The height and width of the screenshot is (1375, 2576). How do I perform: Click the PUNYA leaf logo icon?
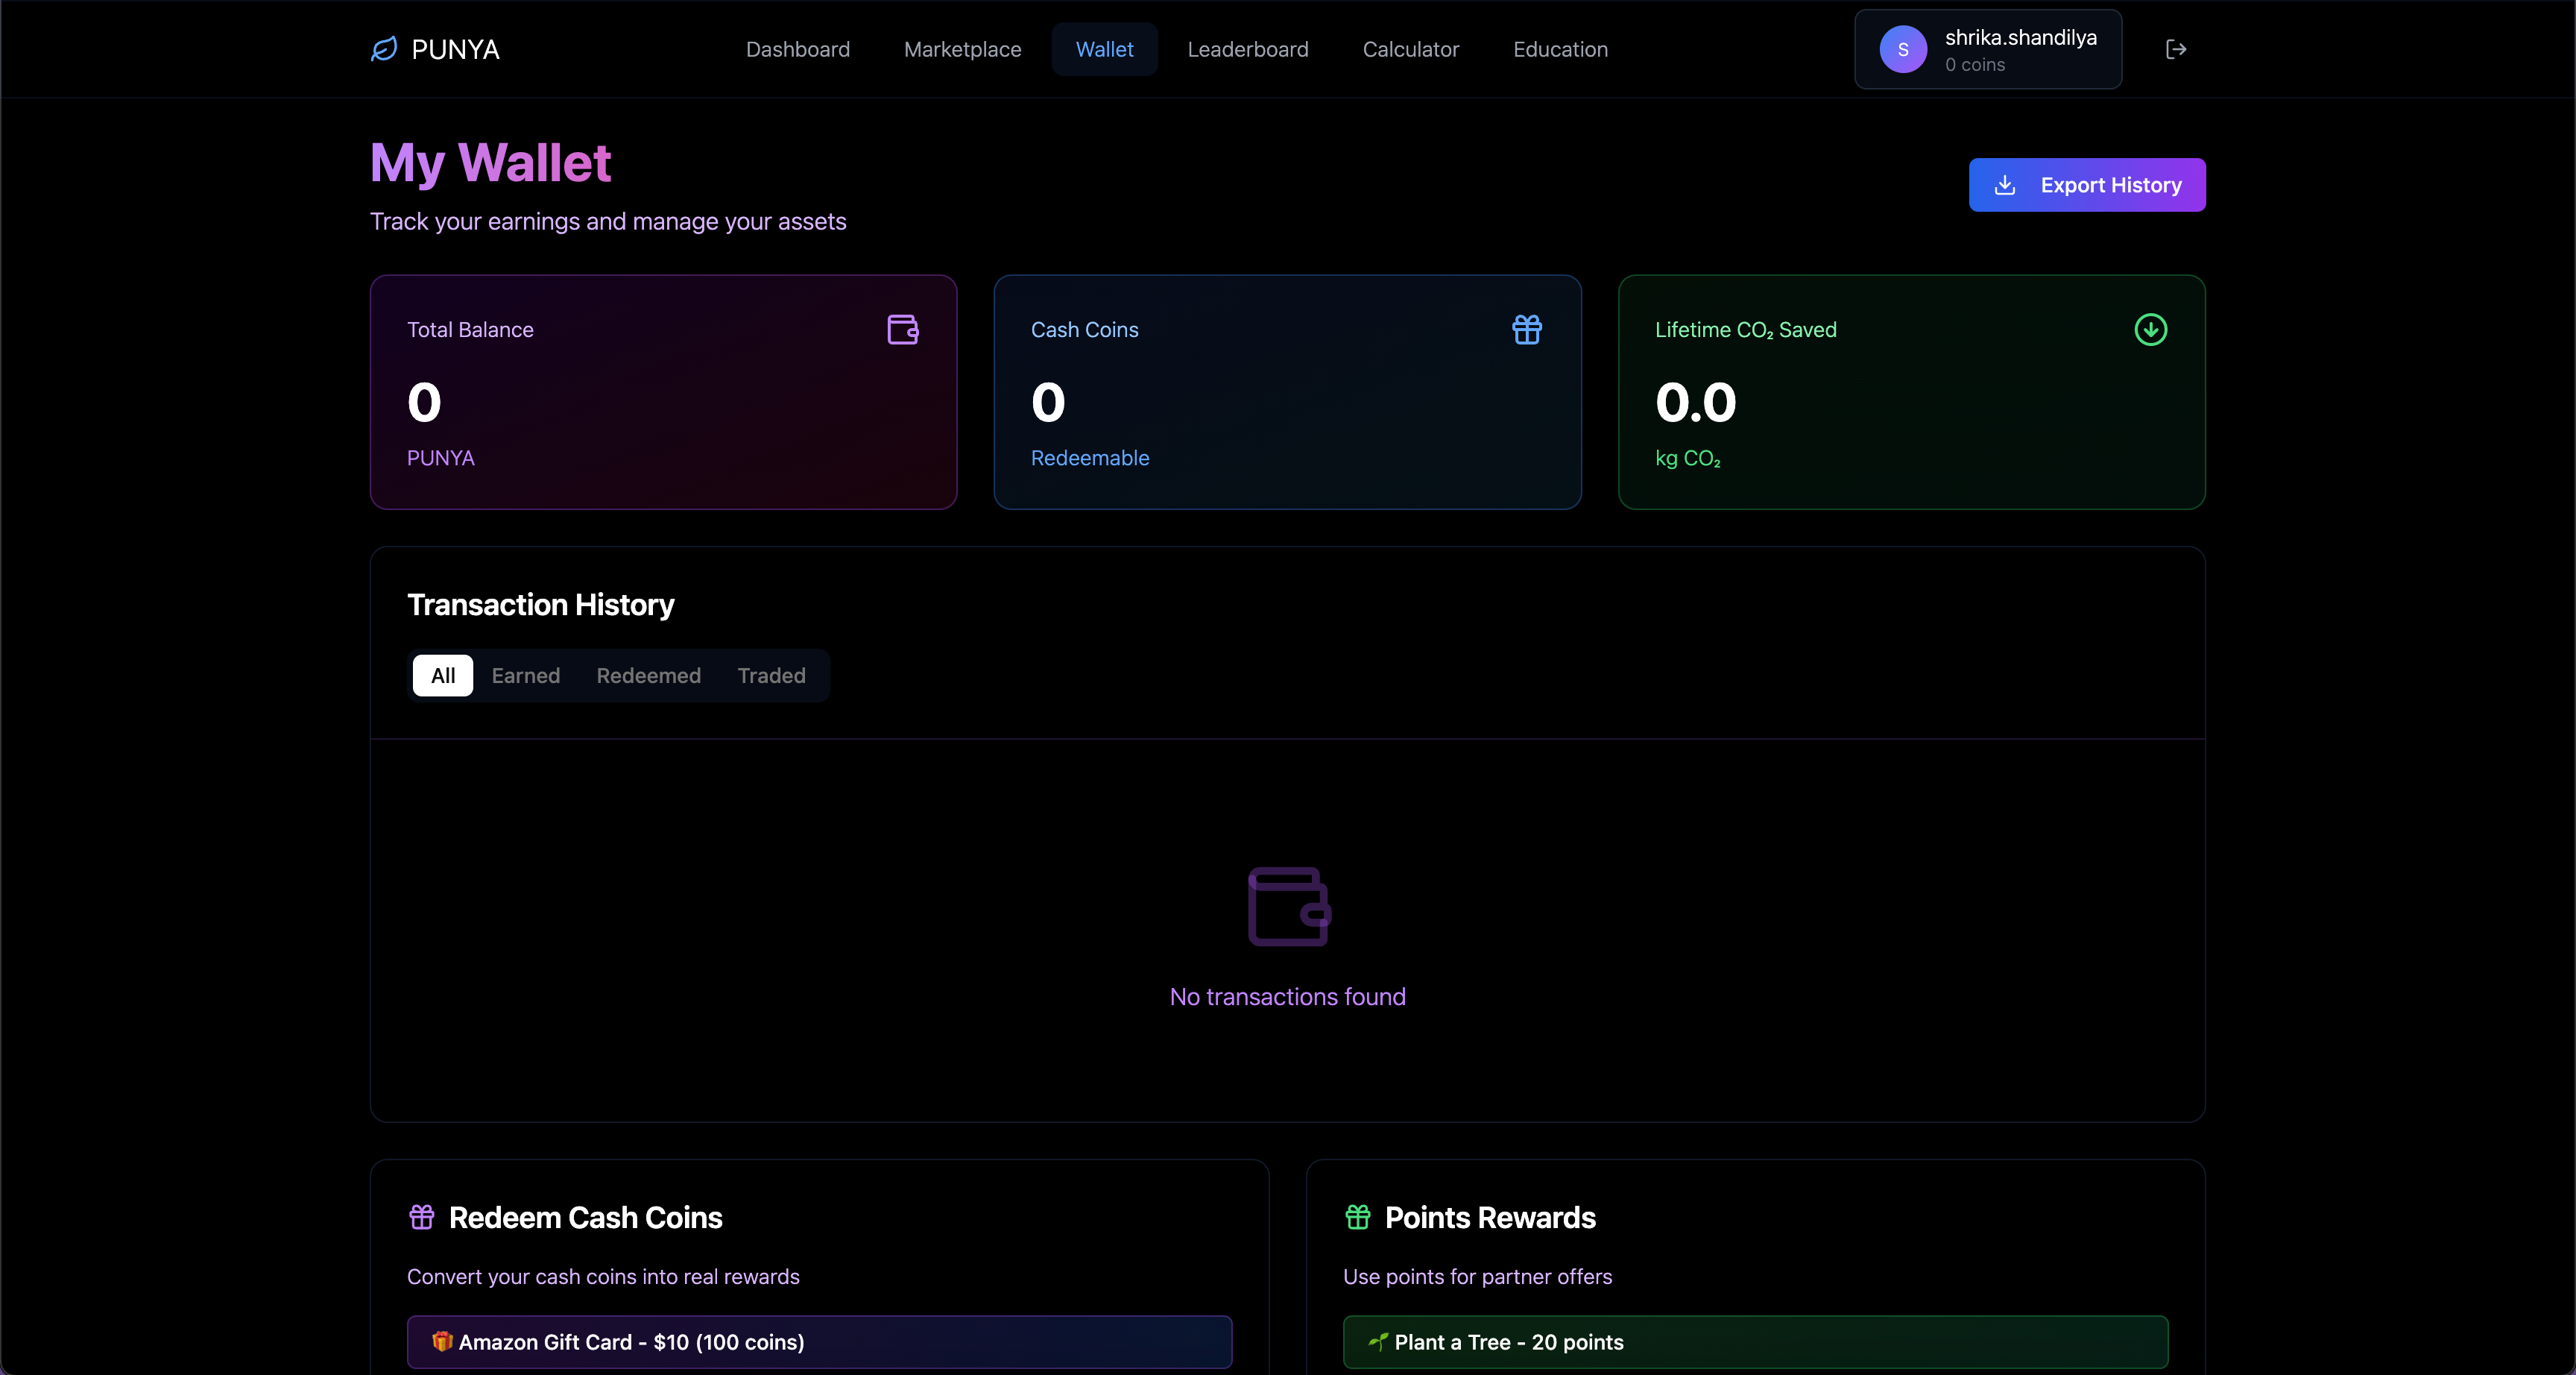pyautogui.click(x=384, y=49)
